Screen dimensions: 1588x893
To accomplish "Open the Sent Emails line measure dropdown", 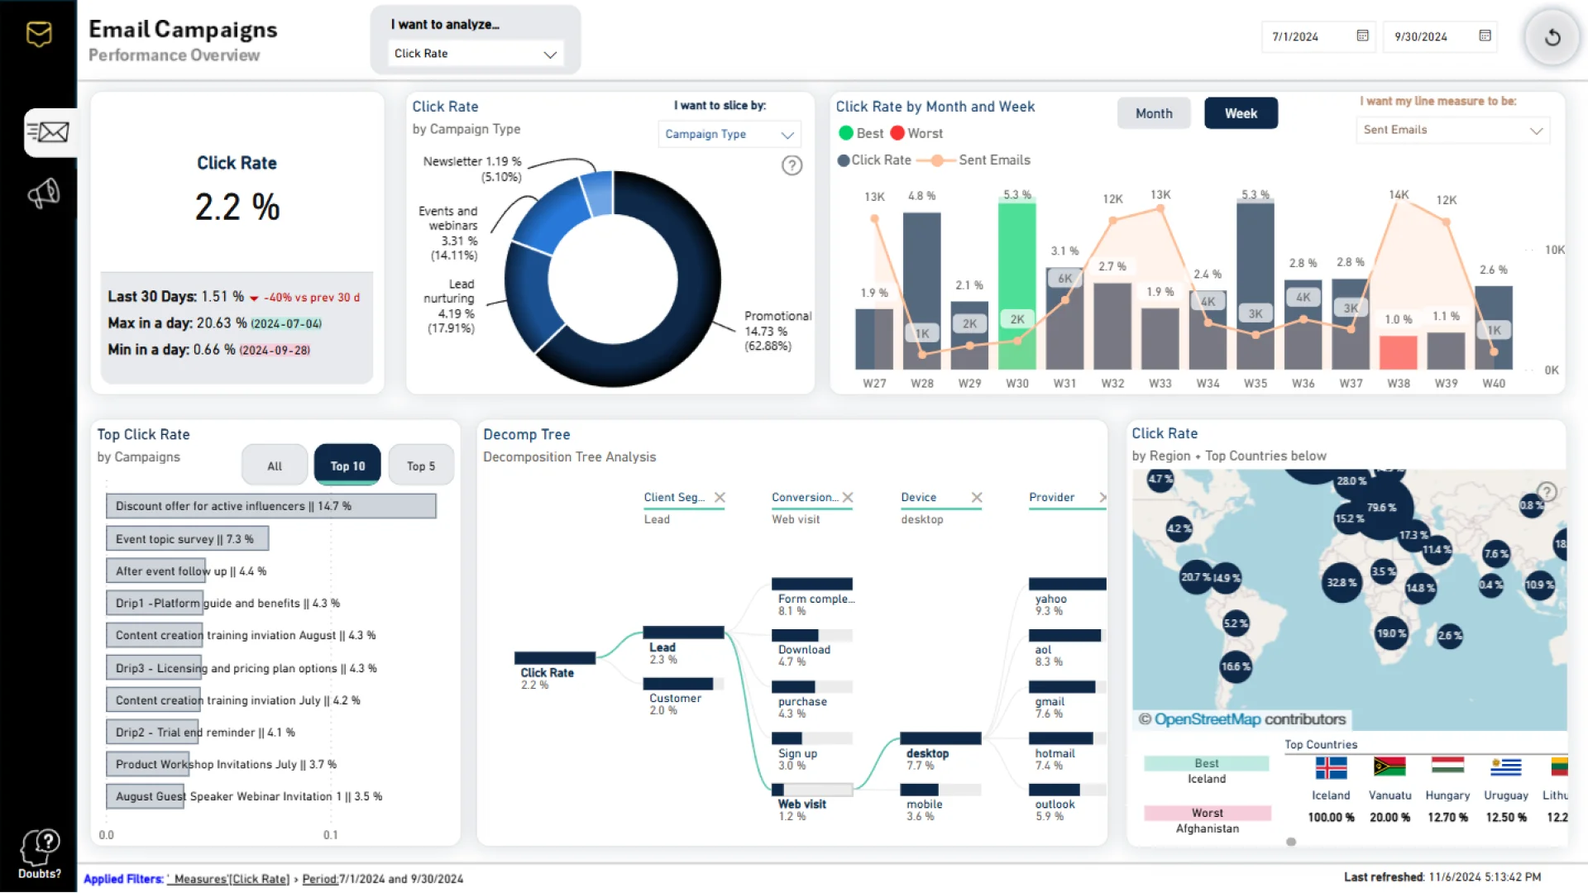I will 1452,130.
